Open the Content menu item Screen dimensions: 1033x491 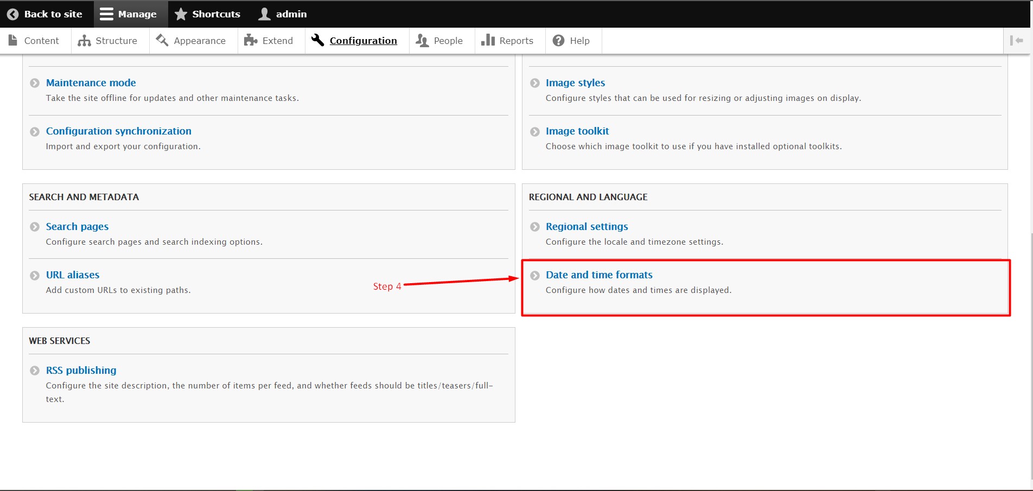pos(35,41)
